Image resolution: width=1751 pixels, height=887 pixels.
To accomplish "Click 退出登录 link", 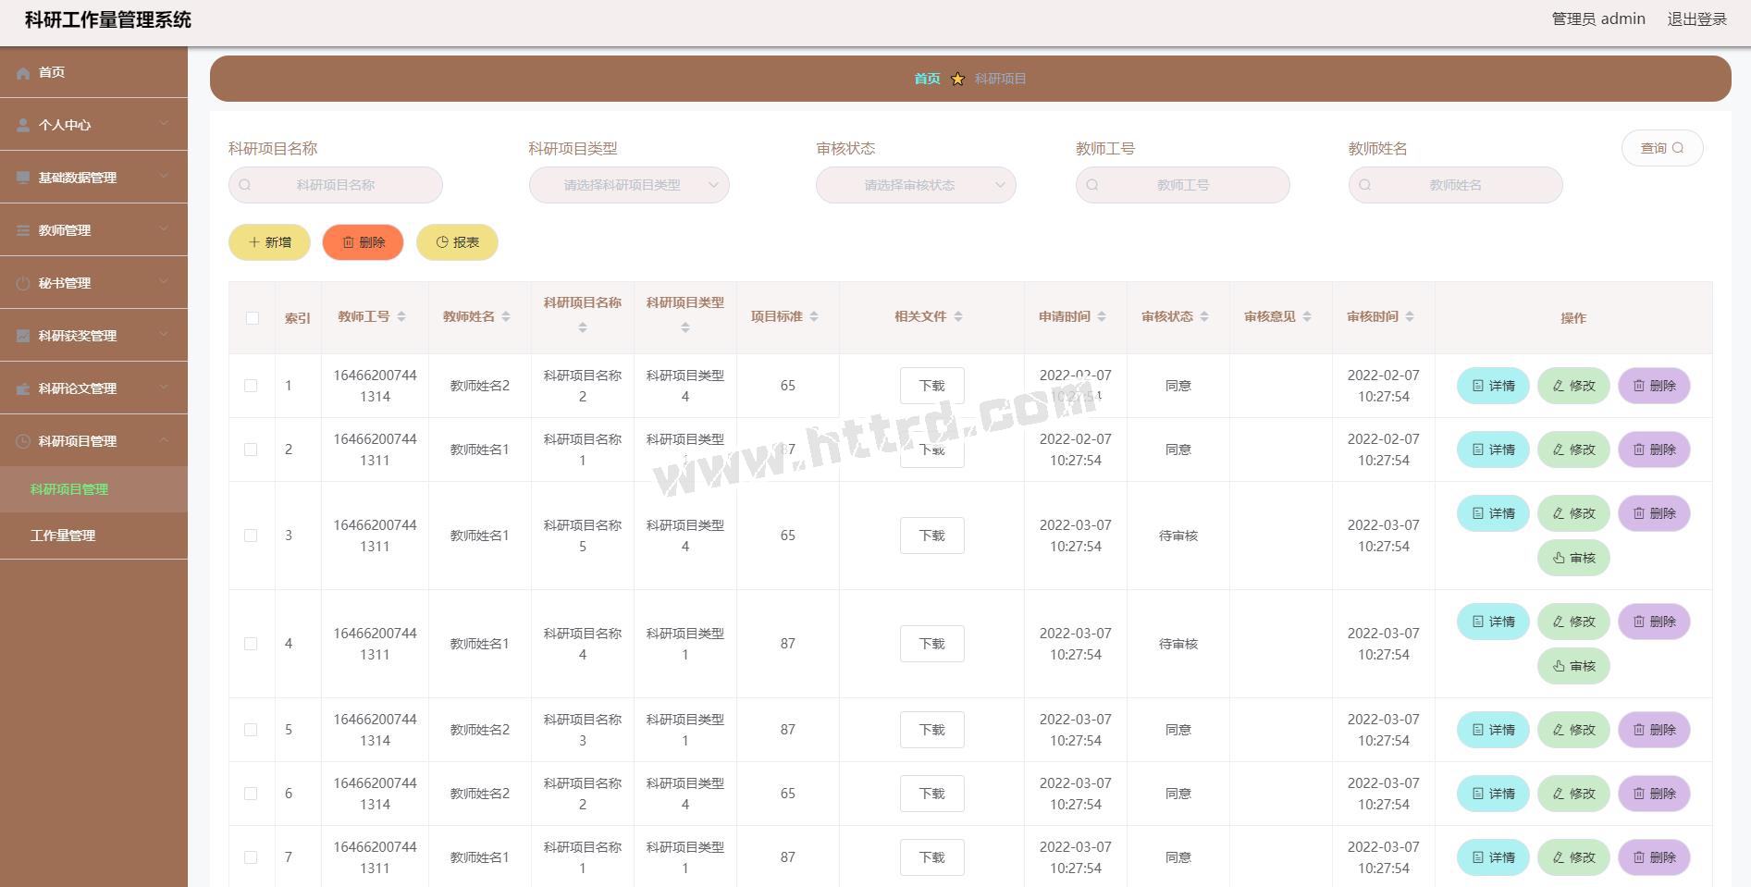I will pos(1697,19).
